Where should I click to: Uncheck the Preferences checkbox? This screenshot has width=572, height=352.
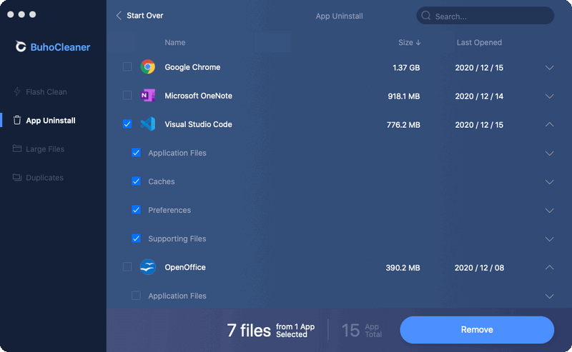point(136,209)
